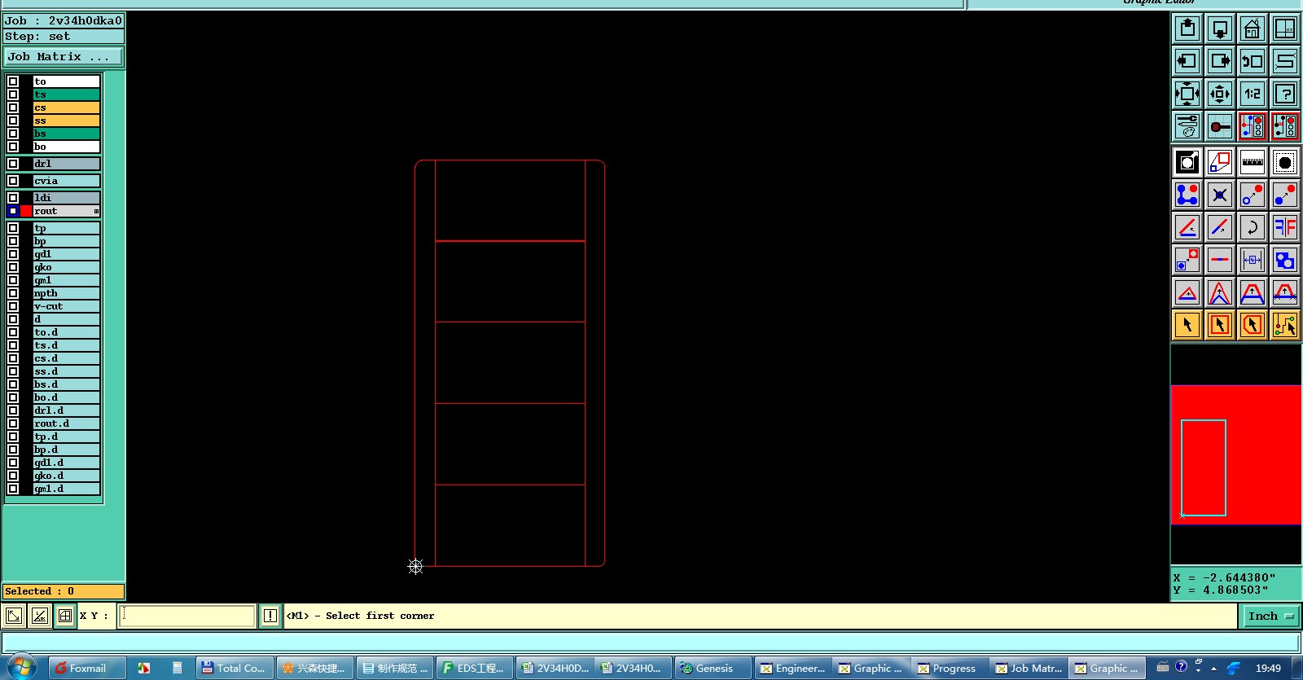
Task: Open the Job Matrix ... button
Action: pyautogui.click(x=64, y=56)
